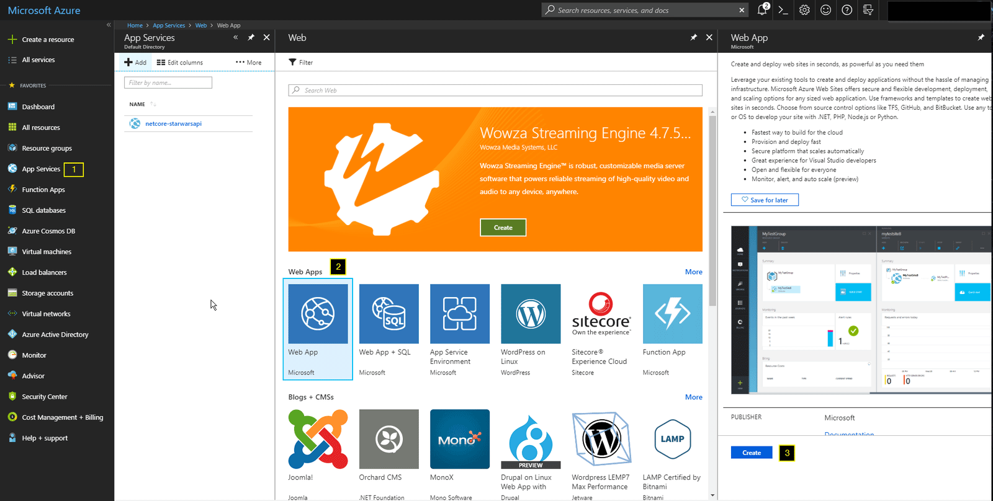Save the Web App offer for later
The height and width of the screenshot is (501, 993).
coord(765,200)
